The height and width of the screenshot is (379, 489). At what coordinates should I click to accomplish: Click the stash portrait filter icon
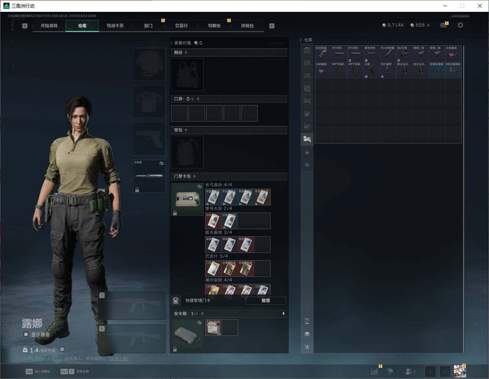307,321
